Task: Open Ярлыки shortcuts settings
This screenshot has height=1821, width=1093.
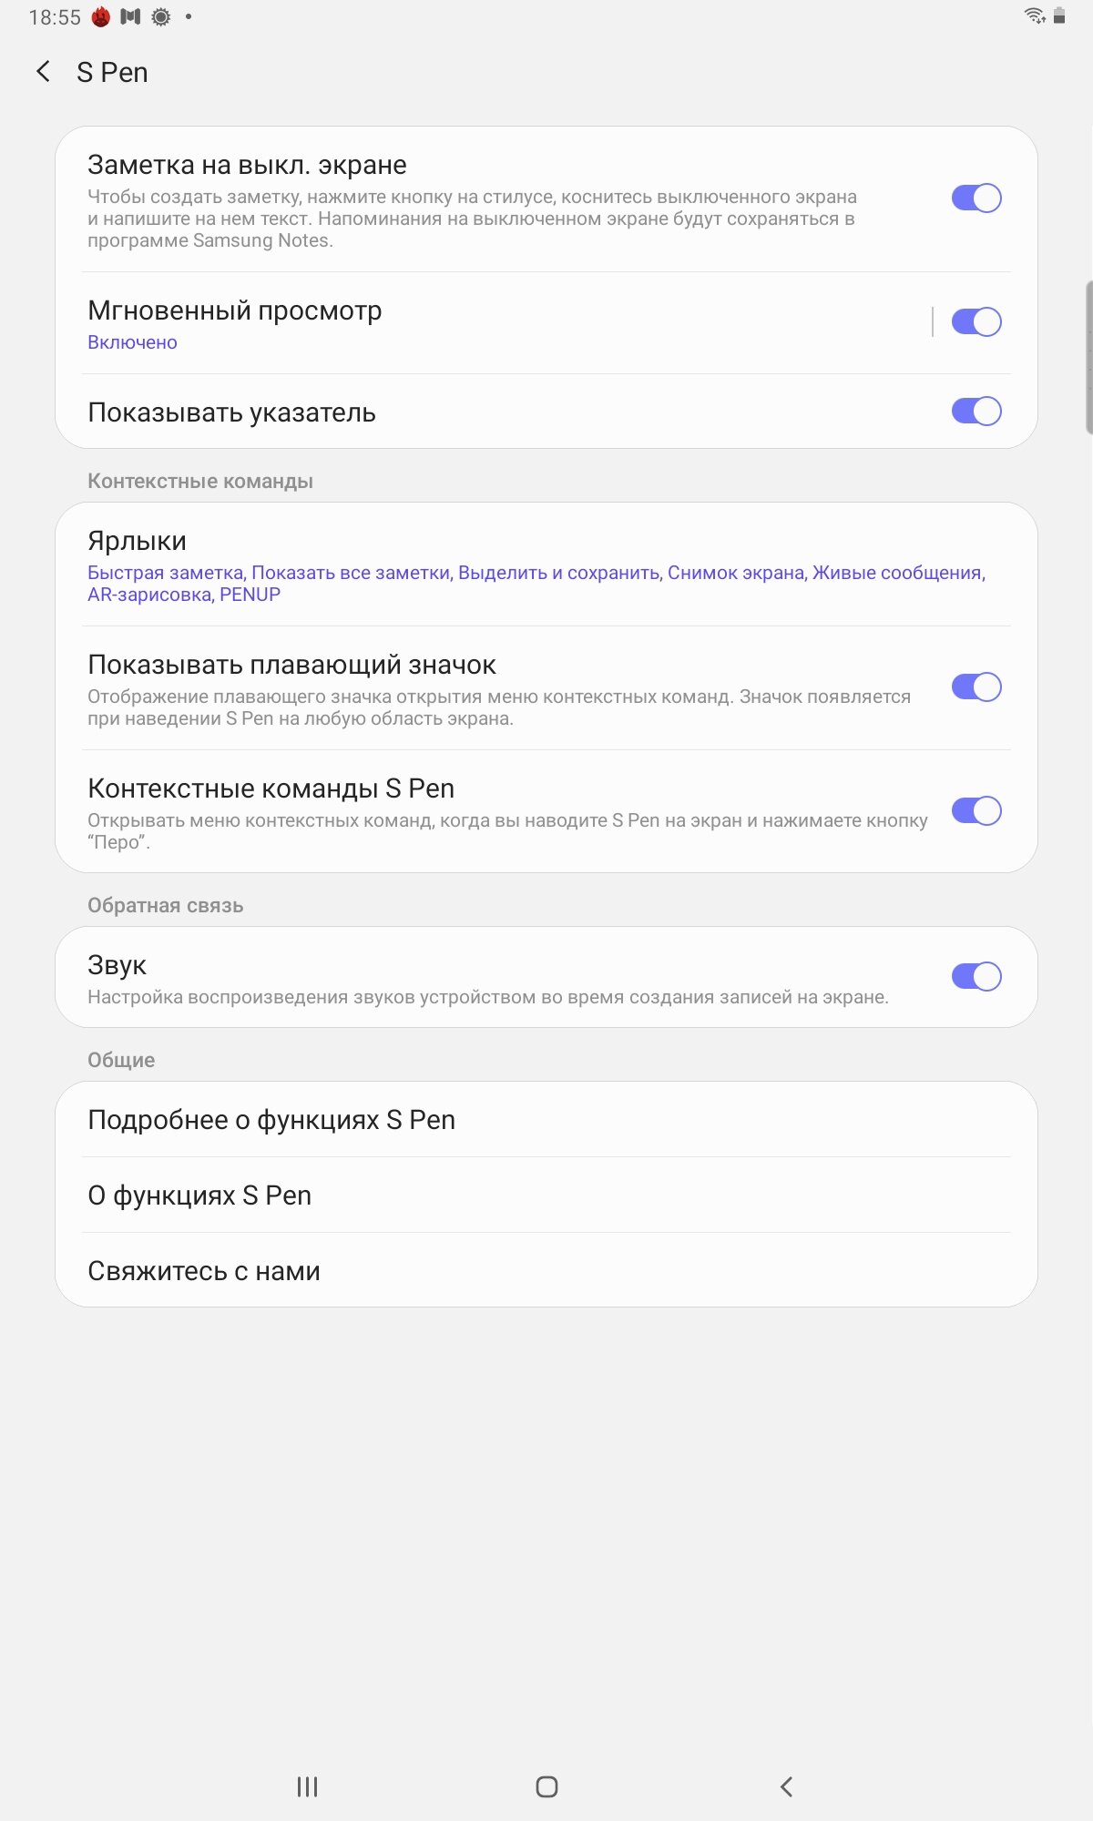Action: tap(546, 565)
